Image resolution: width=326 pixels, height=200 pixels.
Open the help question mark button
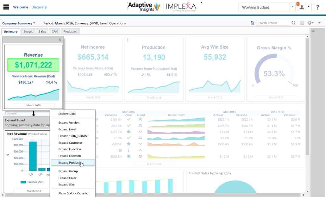(x=318, y=7)
